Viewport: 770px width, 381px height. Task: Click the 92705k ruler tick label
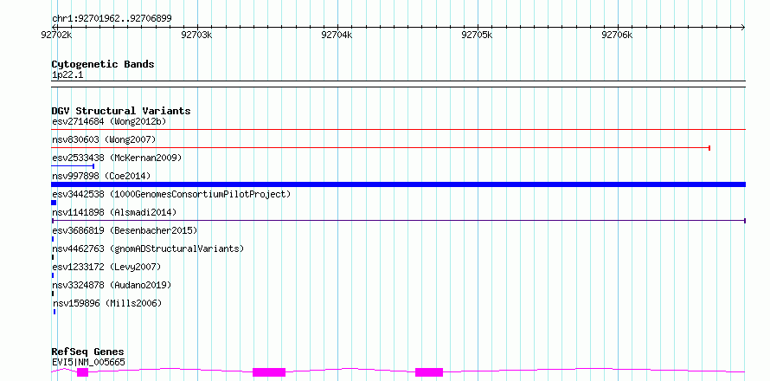click(x=477, y=35)
